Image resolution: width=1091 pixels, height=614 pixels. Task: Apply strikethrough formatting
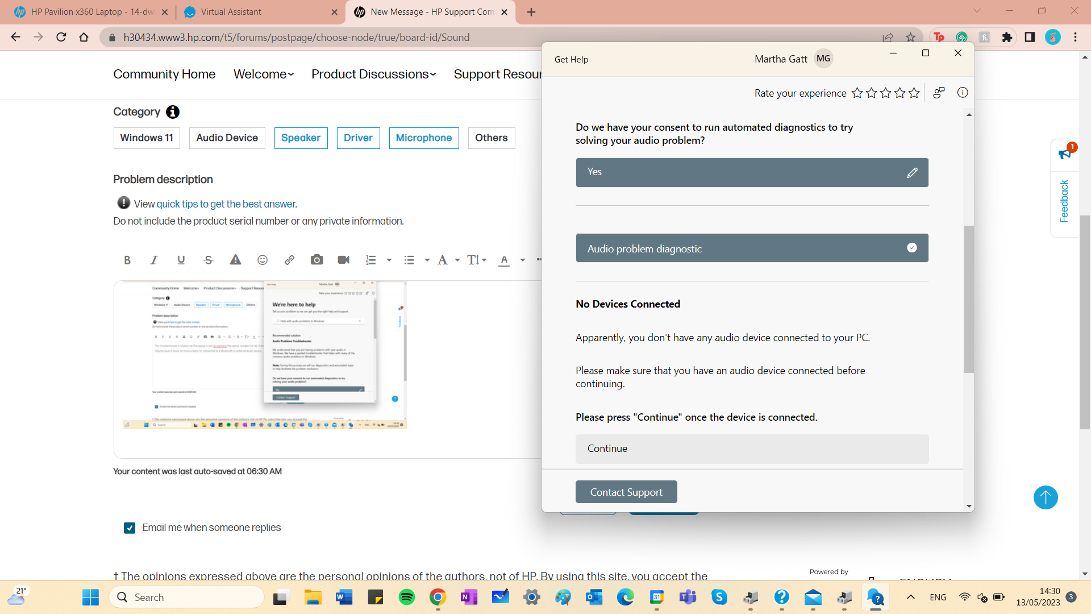(209, 260)
